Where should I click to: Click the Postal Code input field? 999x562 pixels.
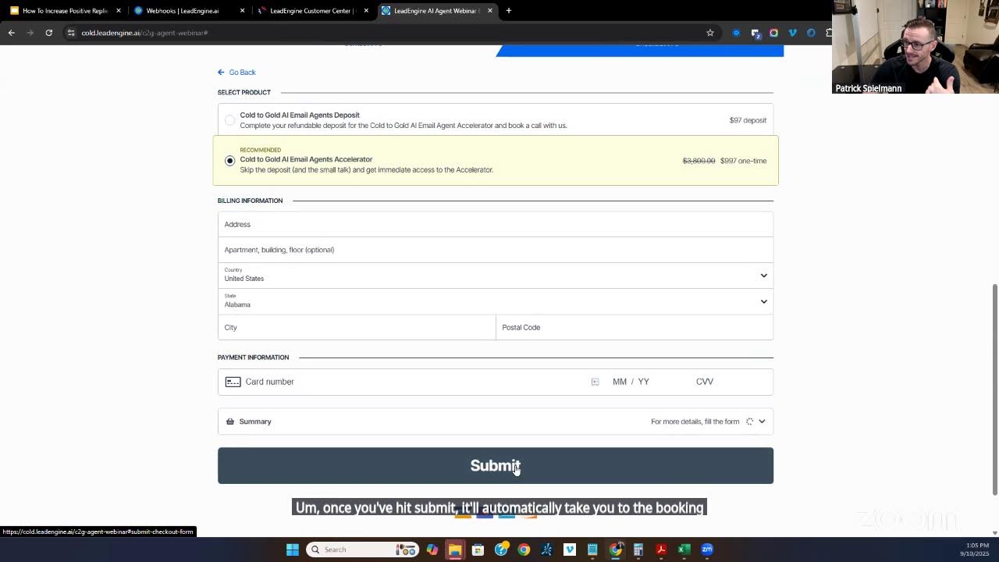tap(635, 327)
